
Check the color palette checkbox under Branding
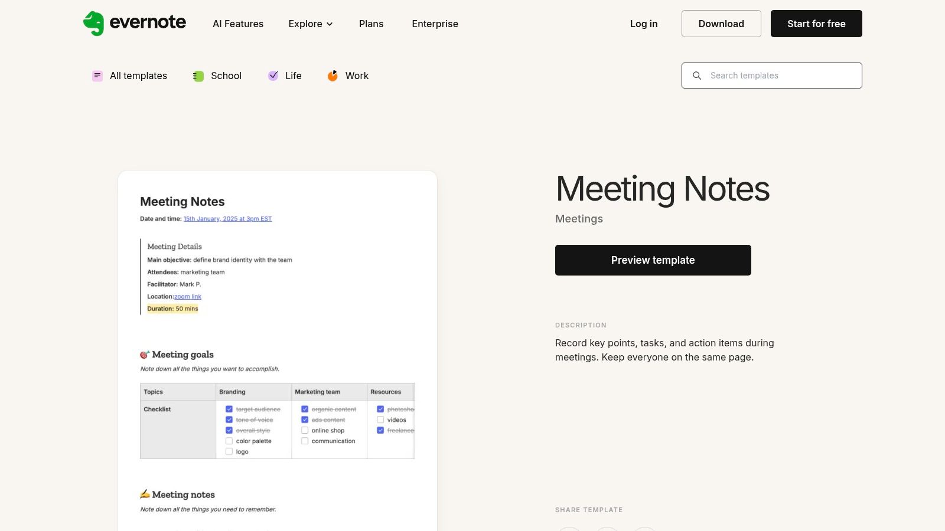[x=229, y=441]
